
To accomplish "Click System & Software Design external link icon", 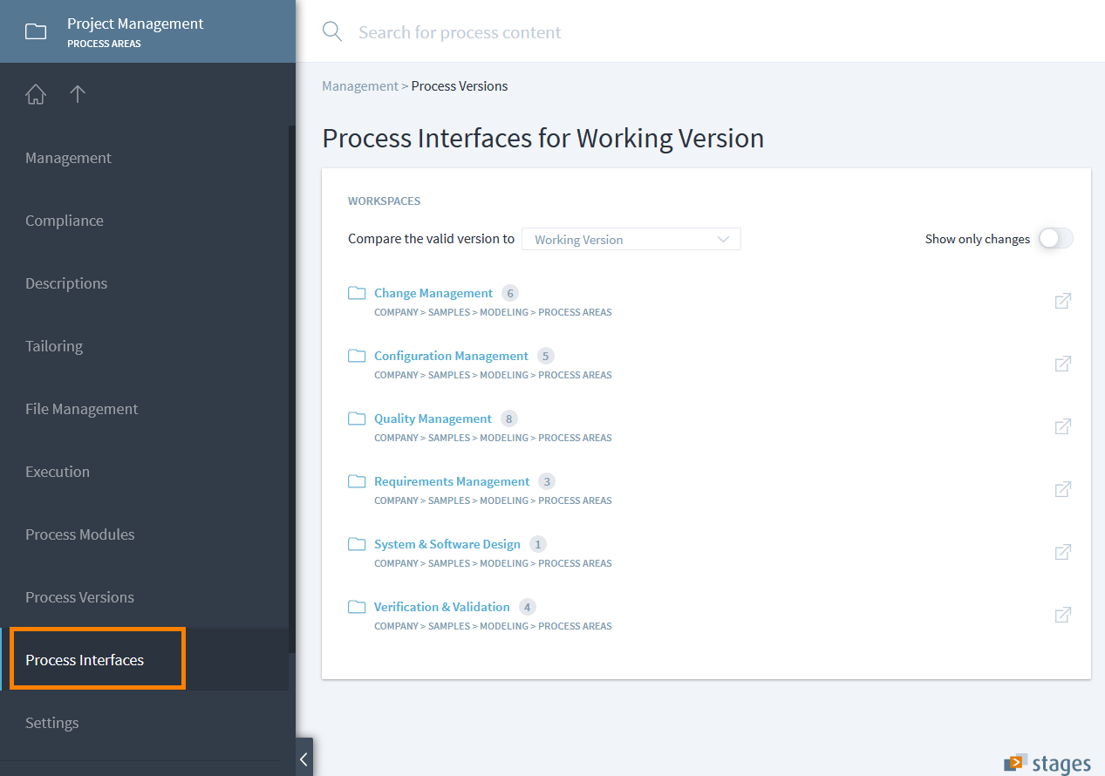I will click(1062, 552).
